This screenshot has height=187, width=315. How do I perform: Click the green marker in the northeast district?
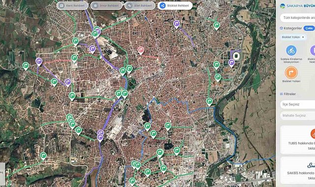click(x=216, y=26)
